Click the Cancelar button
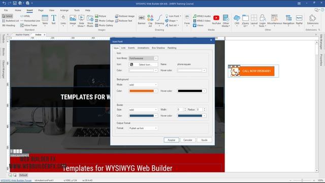The width and height of the screenshot is (325, 183). 187,140
